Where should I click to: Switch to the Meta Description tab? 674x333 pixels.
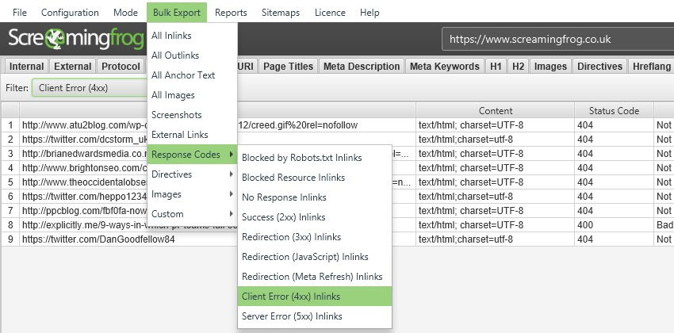[x=362, y=66]
